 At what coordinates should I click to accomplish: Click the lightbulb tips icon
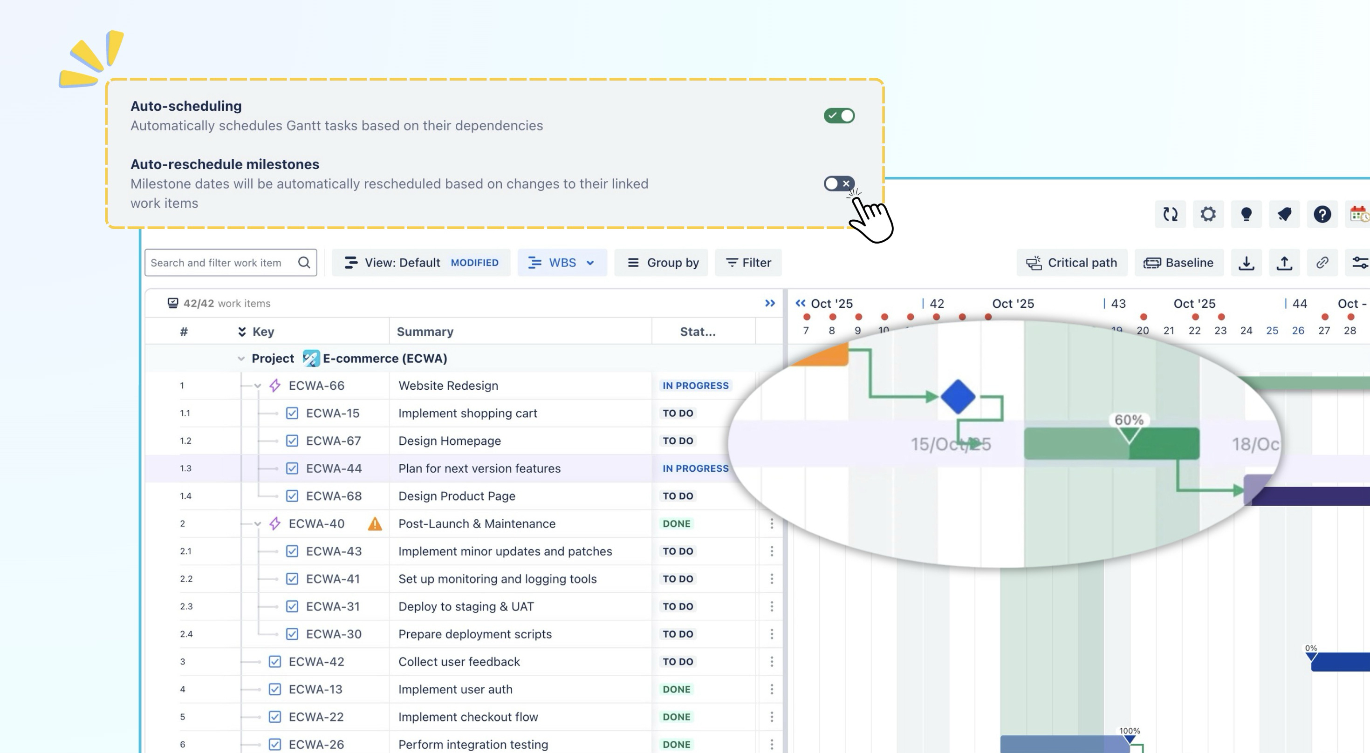(1246, 214)
